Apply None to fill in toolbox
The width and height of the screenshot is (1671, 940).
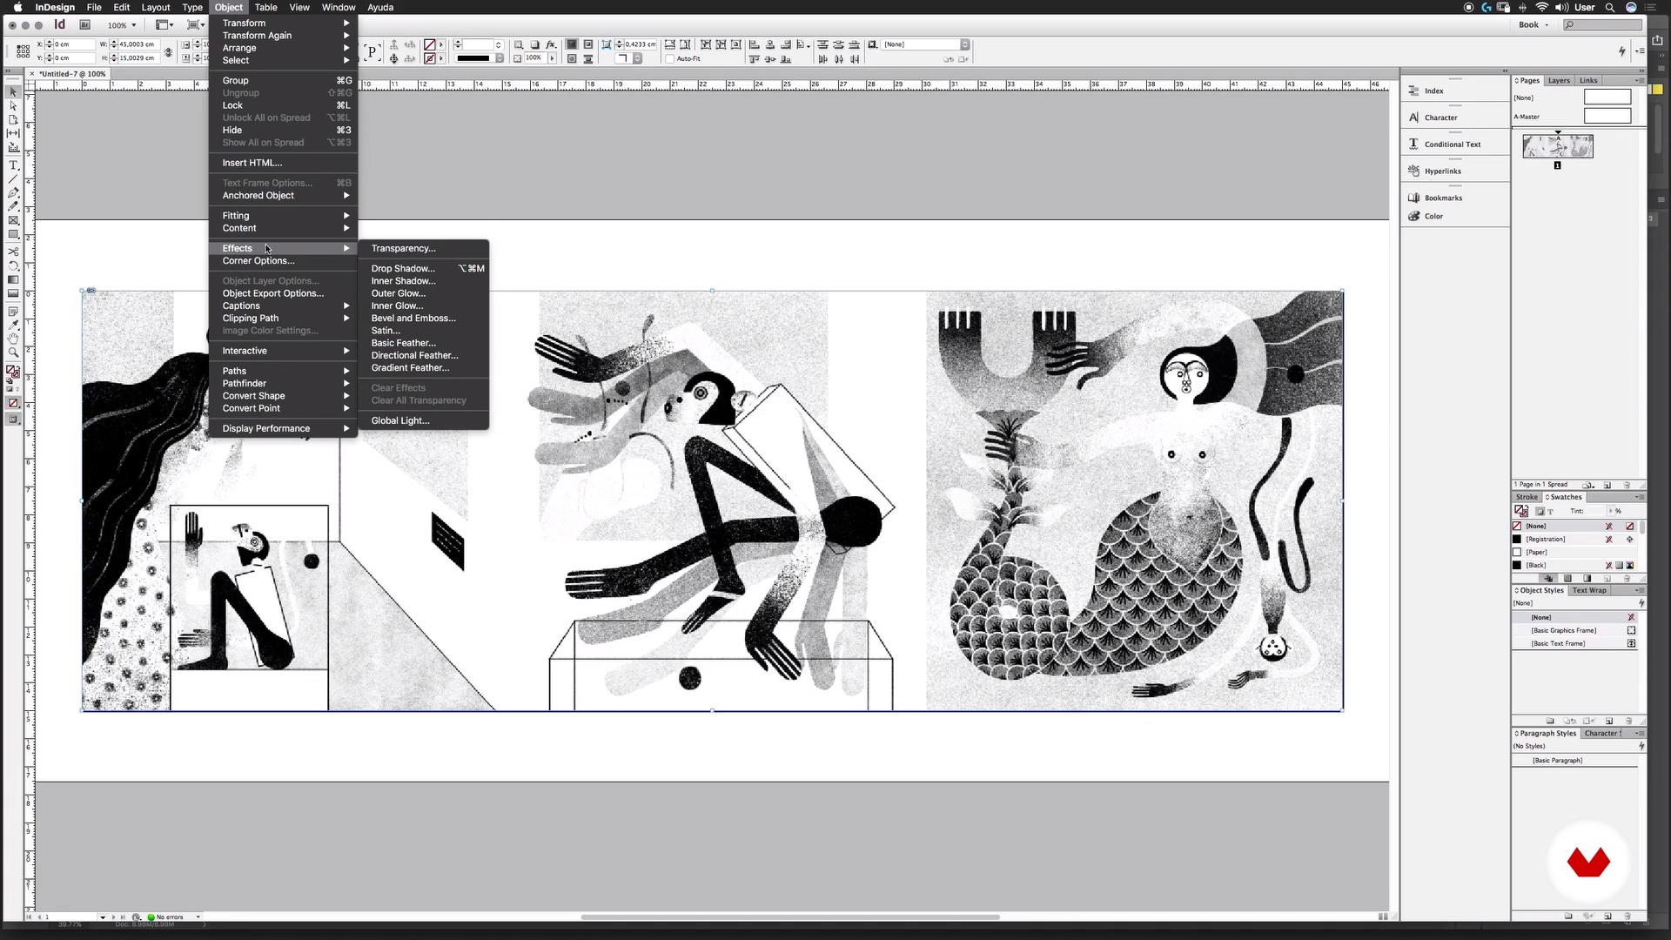point(13,403)
